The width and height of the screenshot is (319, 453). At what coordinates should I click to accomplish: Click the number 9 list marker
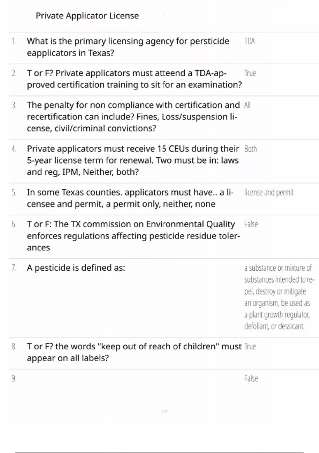(x=14, y=378)
